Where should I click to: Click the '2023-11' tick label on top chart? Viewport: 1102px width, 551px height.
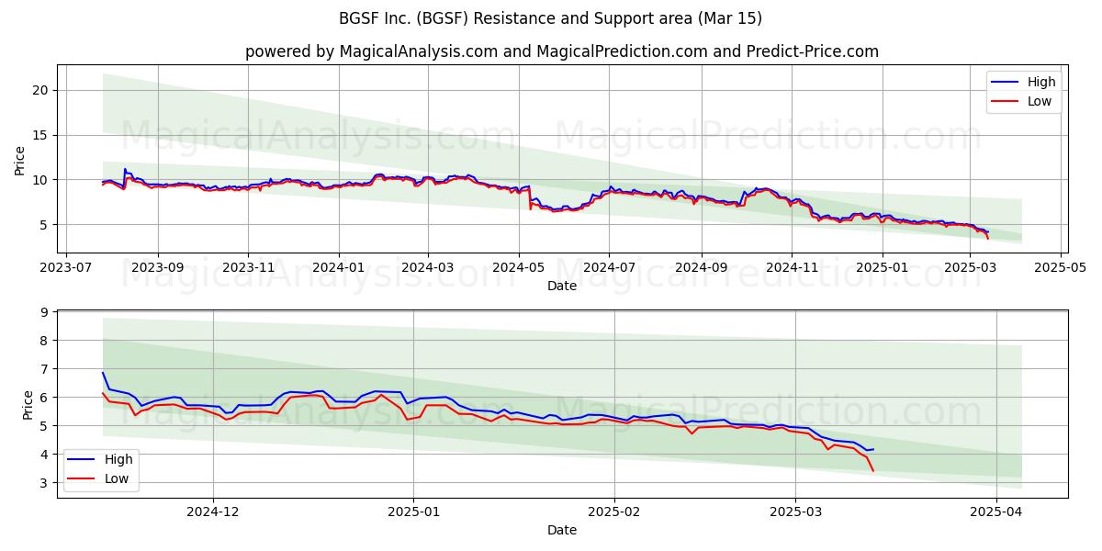[248, 267]
